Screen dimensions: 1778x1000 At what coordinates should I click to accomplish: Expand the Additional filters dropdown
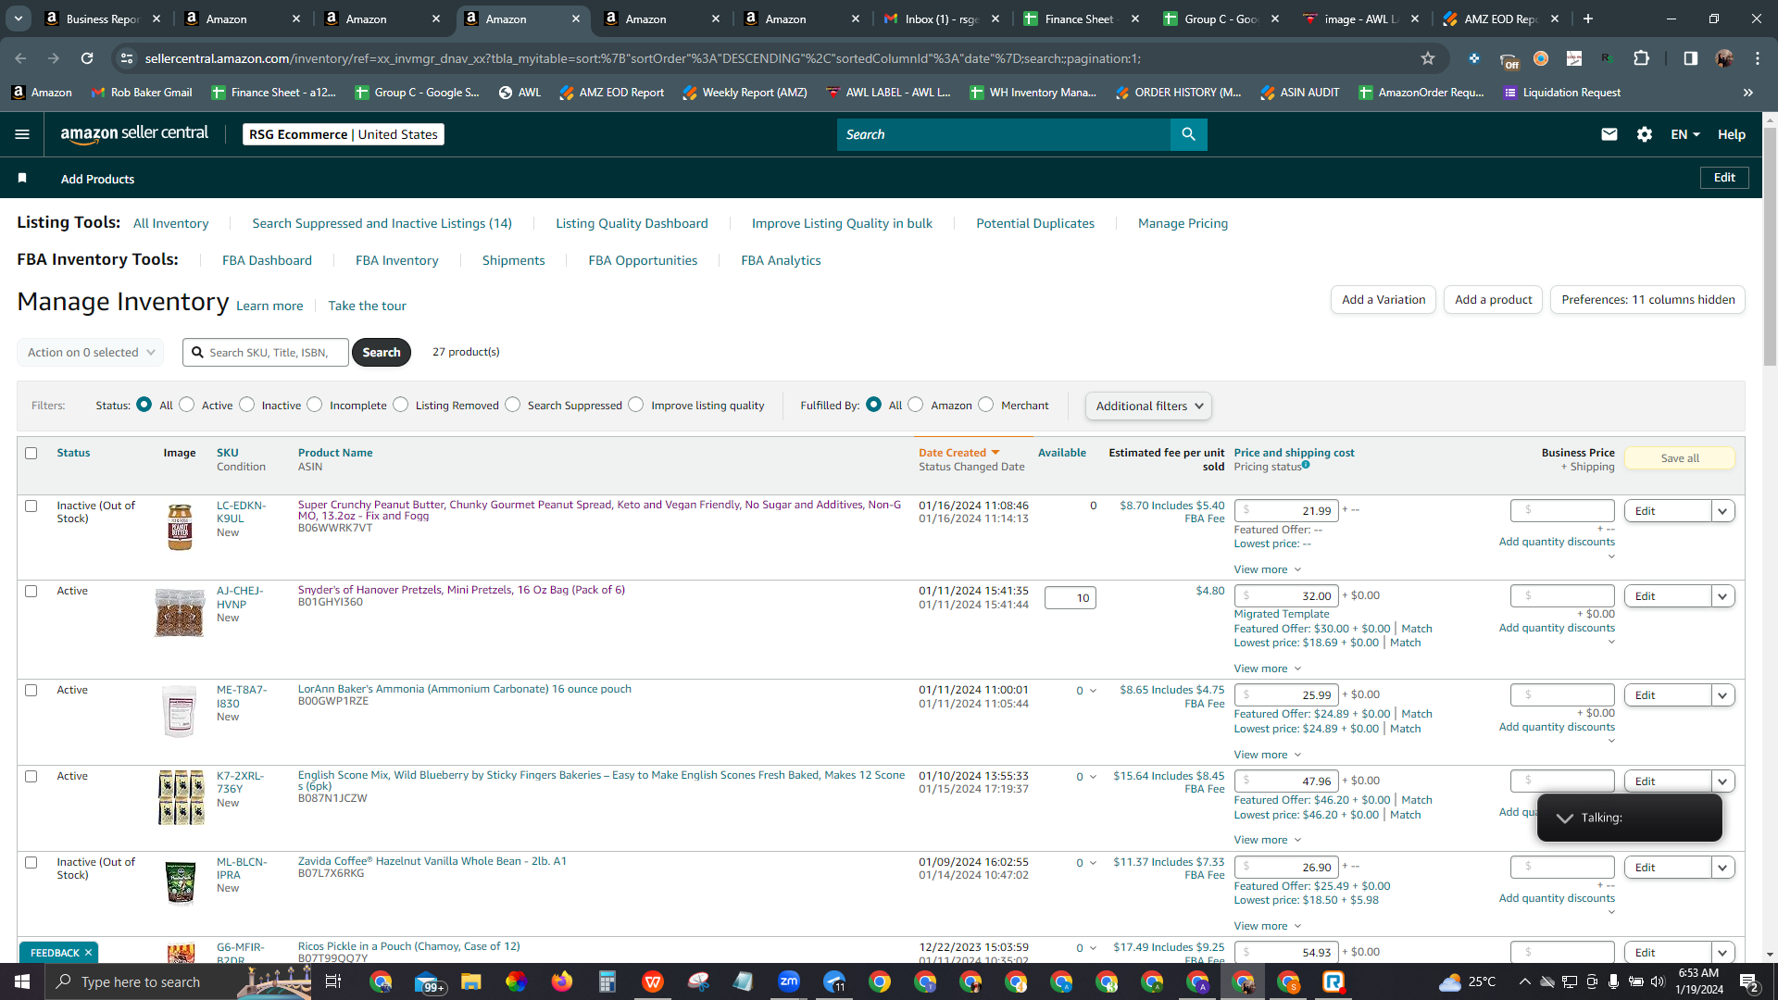(1148, 406)
